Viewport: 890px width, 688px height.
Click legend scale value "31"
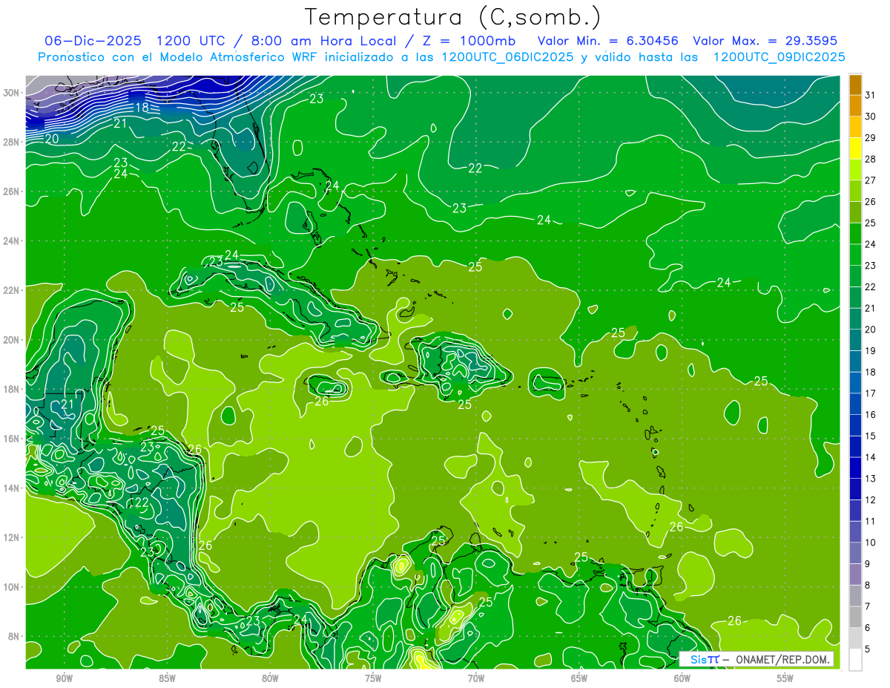click(871, 94)
